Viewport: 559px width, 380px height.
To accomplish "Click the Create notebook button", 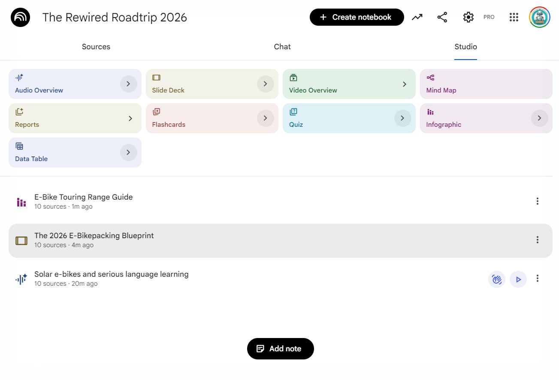I will (x=357, y=17).
